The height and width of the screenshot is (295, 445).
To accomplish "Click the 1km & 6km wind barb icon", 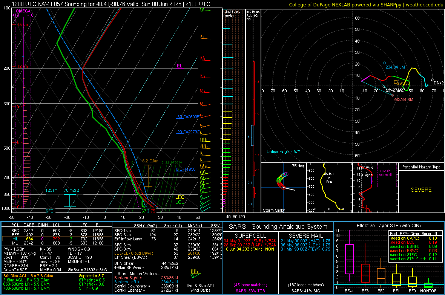I will pos(196,274).
